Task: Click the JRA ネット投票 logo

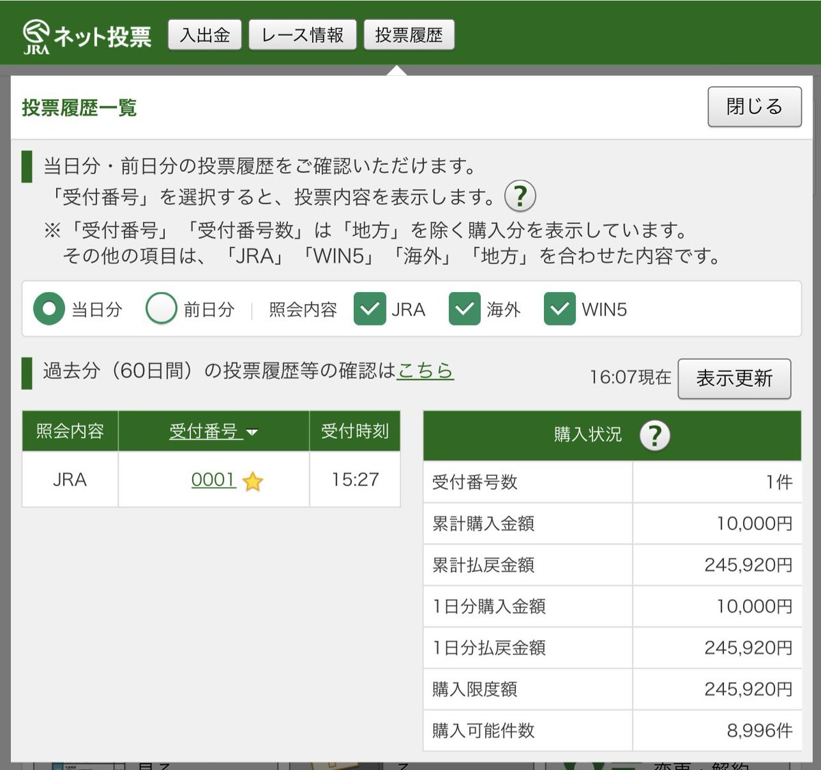Action: [x=87, y=36]
